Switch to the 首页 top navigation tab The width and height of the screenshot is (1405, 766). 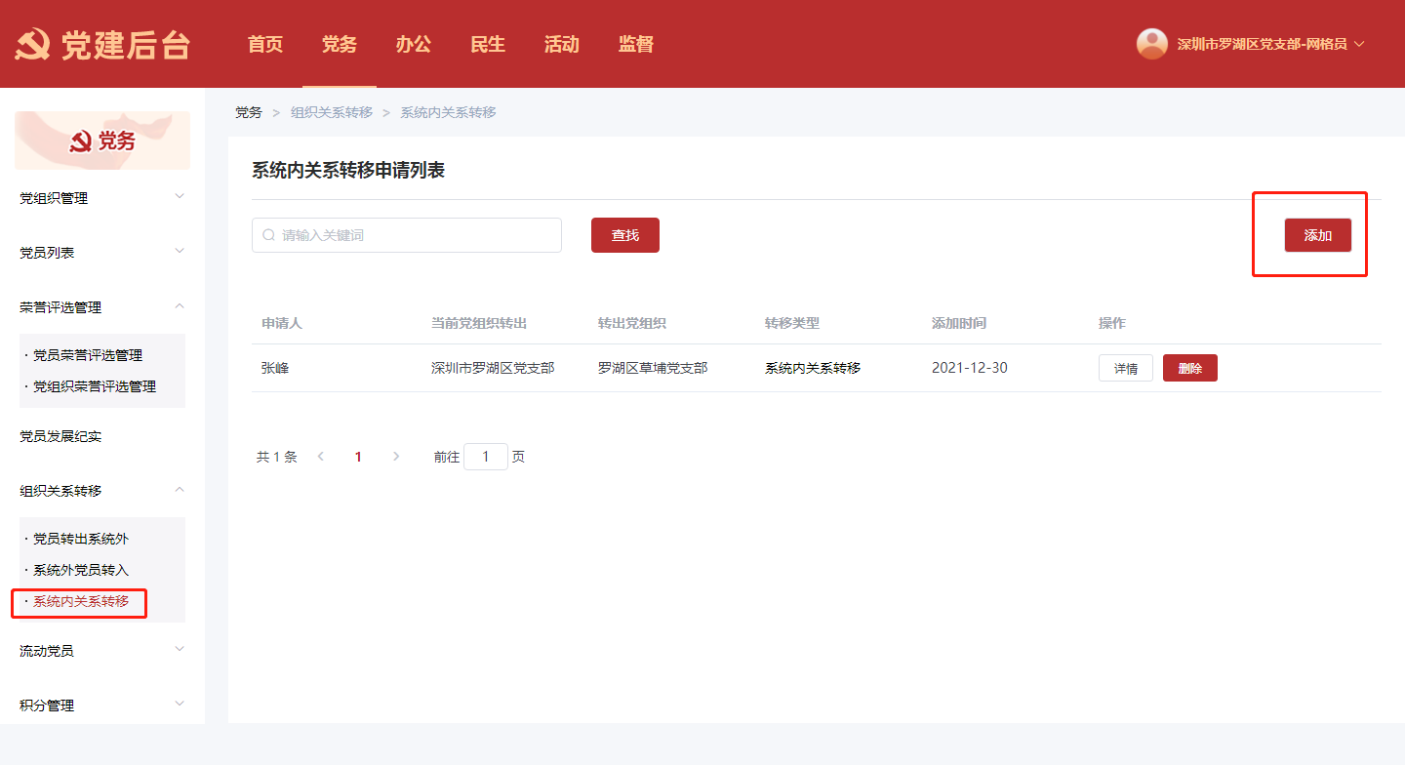click(x=264, y=45)
